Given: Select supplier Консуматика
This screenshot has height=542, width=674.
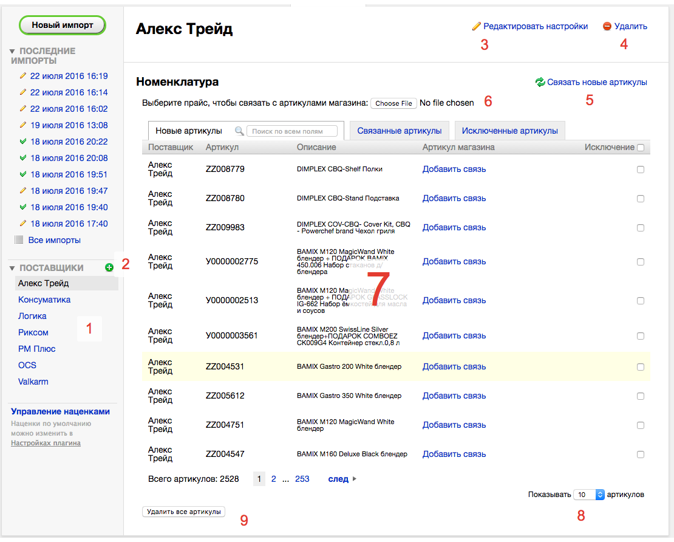Looking at the screenshot, I should 44,300.
